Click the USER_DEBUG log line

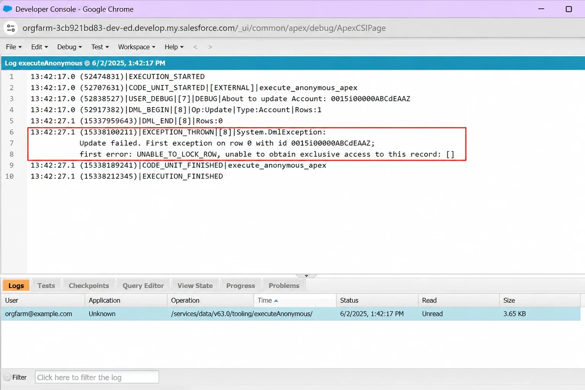tap(220, 99)
